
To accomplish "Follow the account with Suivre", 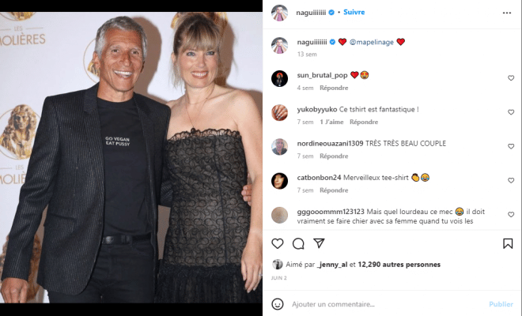I will click(x=354, y=12).
